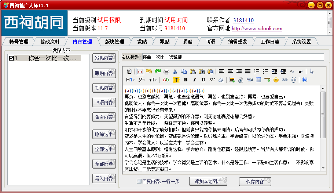This screenshot has width=334, height=193.
Task: Open the editor help about icon
Action: 305,80
